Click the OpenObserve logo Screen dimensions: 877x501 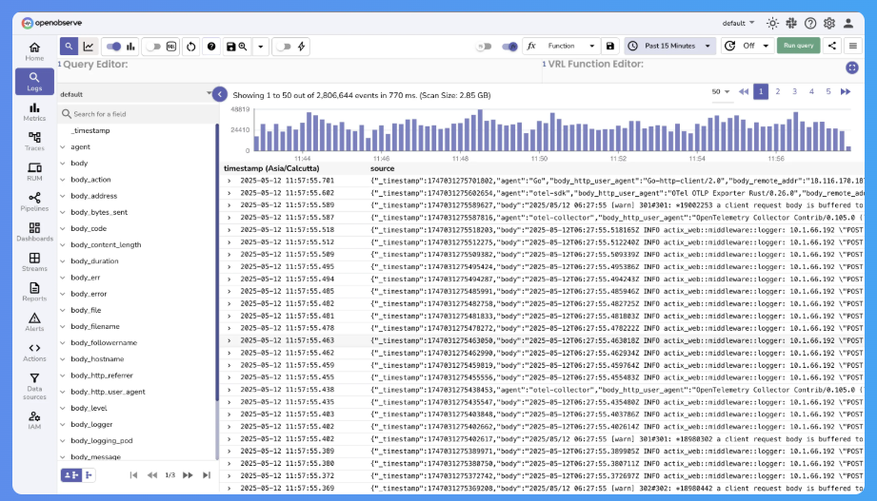click(x=51, y=23)
